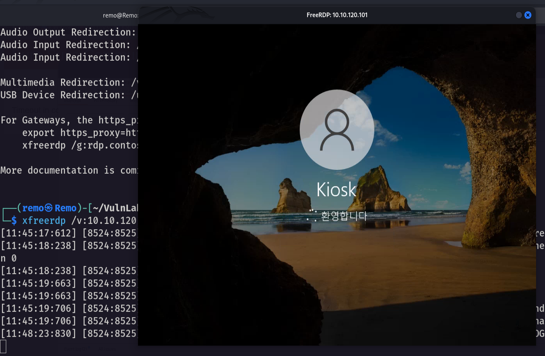Close the FreeRDP window
This screenshot has height=356, width=545.
(528, 15)
